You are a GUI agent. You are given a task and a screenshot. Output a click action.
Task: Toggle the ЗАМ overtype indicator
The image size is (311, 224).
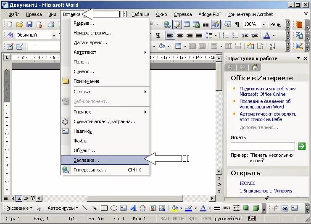pos(206,219)
